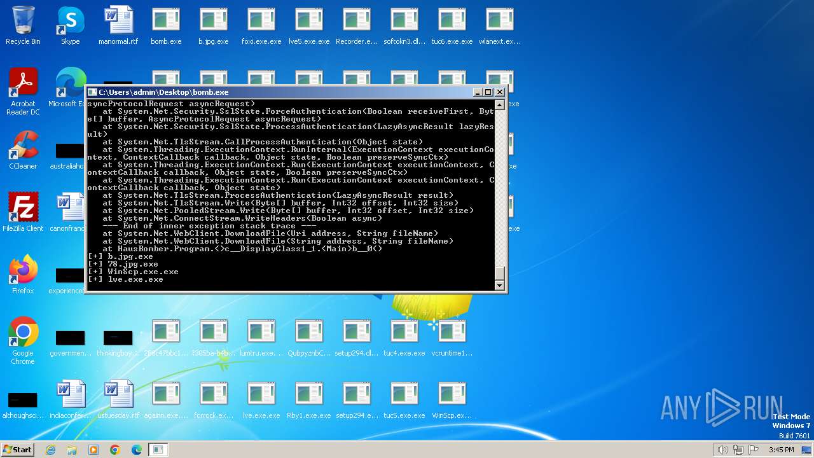Open the Action Center flag icon

[x=754, y=450]
